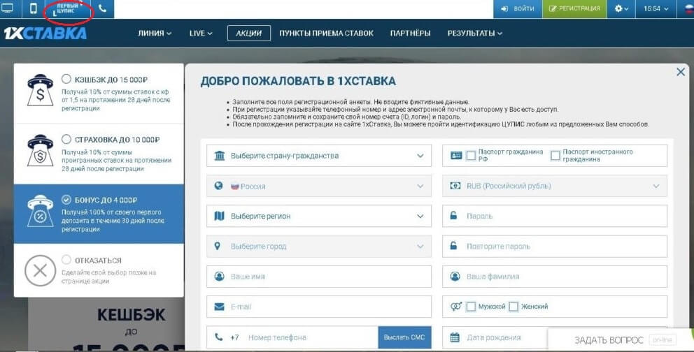Check the Женский gender checkbox
Viewport: 694px width, 352px height.
(514, 307)
